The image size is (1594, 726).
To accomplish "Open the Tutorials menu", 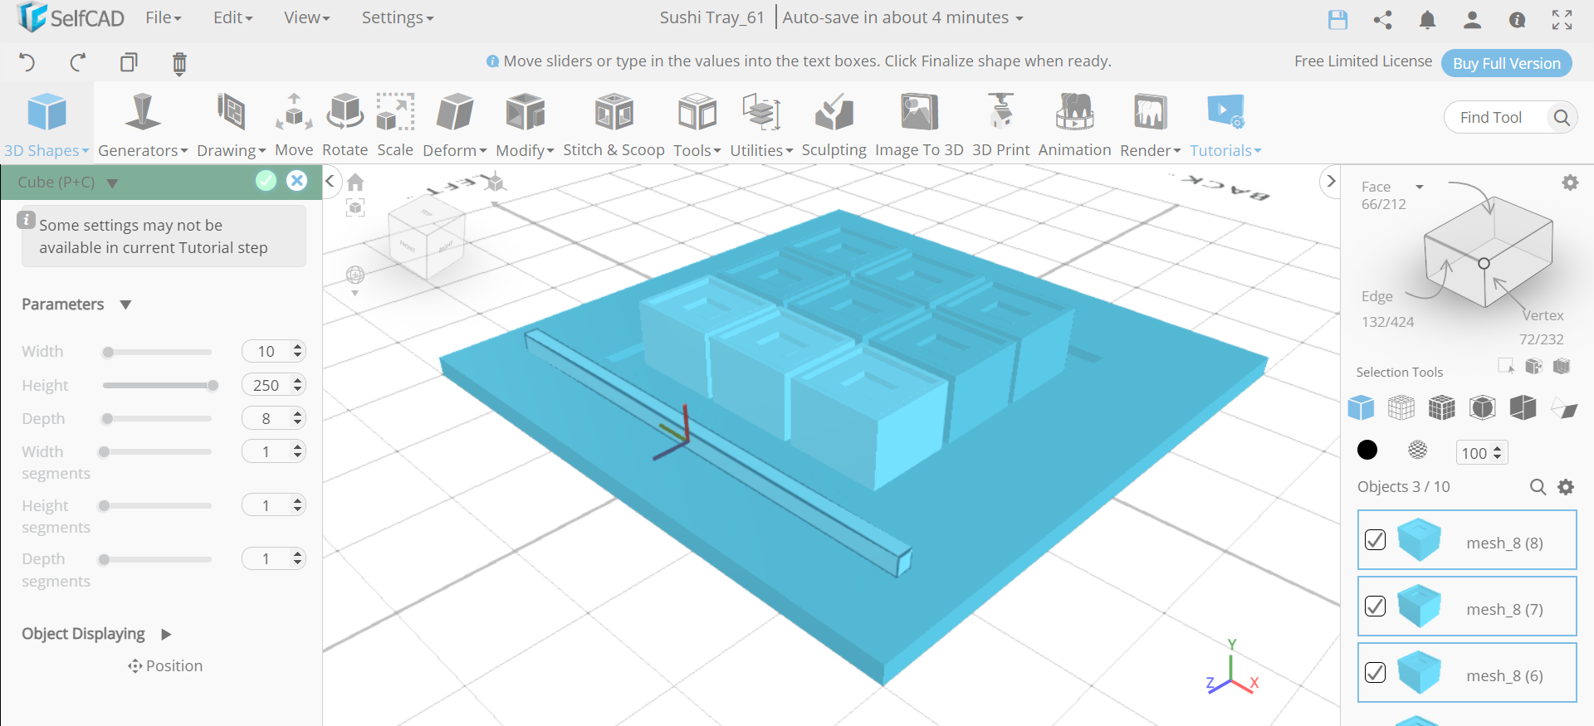I will point(1225,124).
